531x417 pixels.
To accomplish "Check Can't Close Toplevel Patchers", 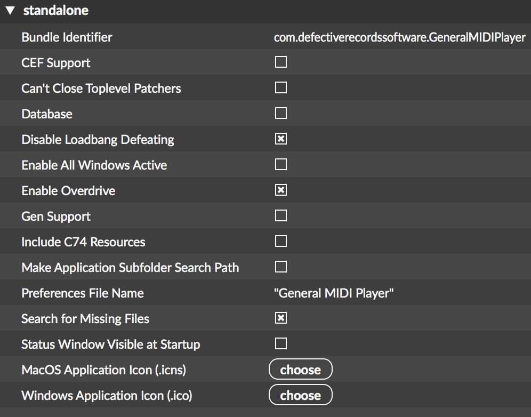I will (x=281, y=87).
